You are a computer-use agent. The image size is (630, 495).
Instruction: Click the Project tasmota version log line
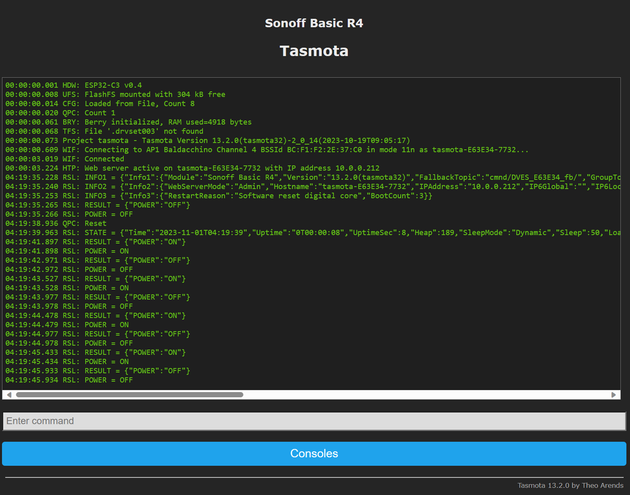[x=208, y=141]
